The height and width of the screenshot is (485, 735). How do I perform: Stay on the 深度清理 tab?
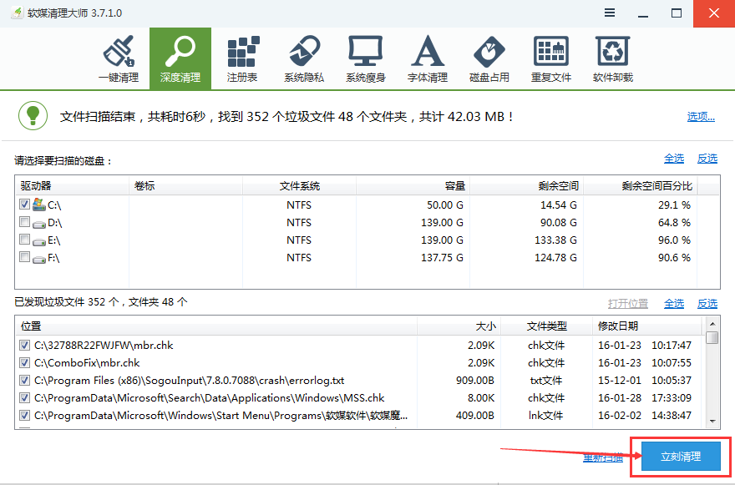180,57
